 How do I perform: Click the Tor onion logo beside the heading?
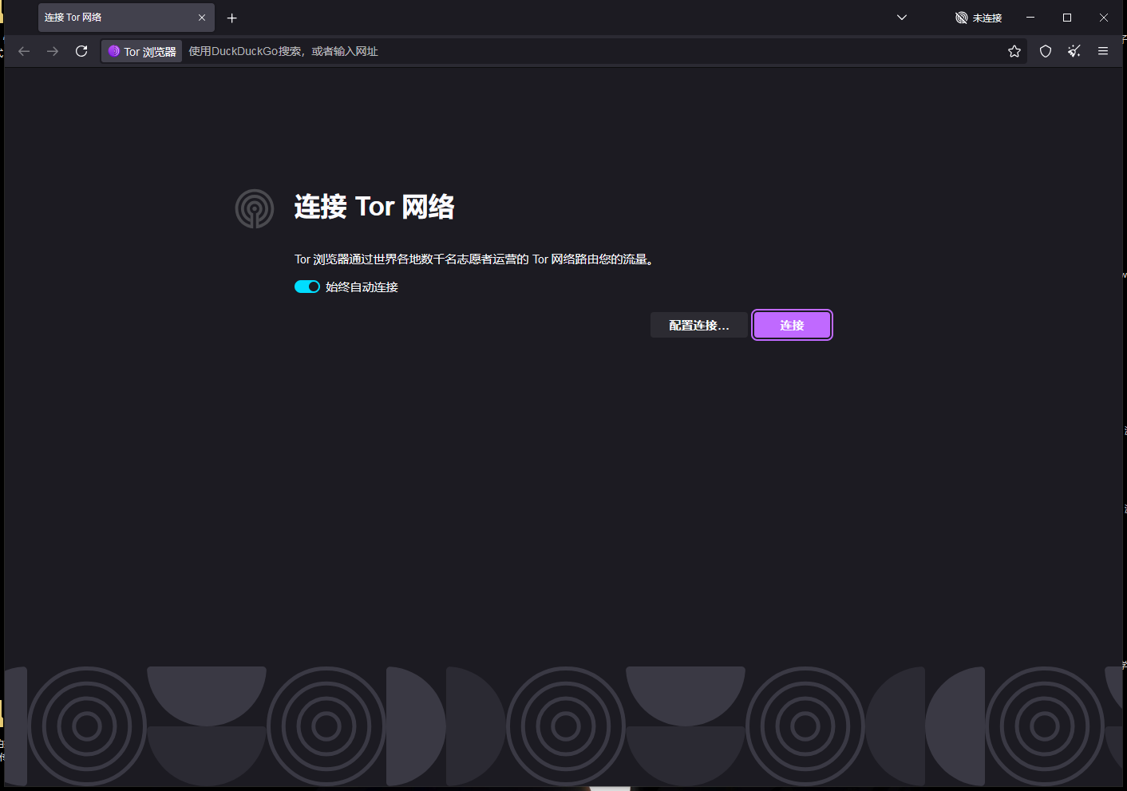coord(255,208)
